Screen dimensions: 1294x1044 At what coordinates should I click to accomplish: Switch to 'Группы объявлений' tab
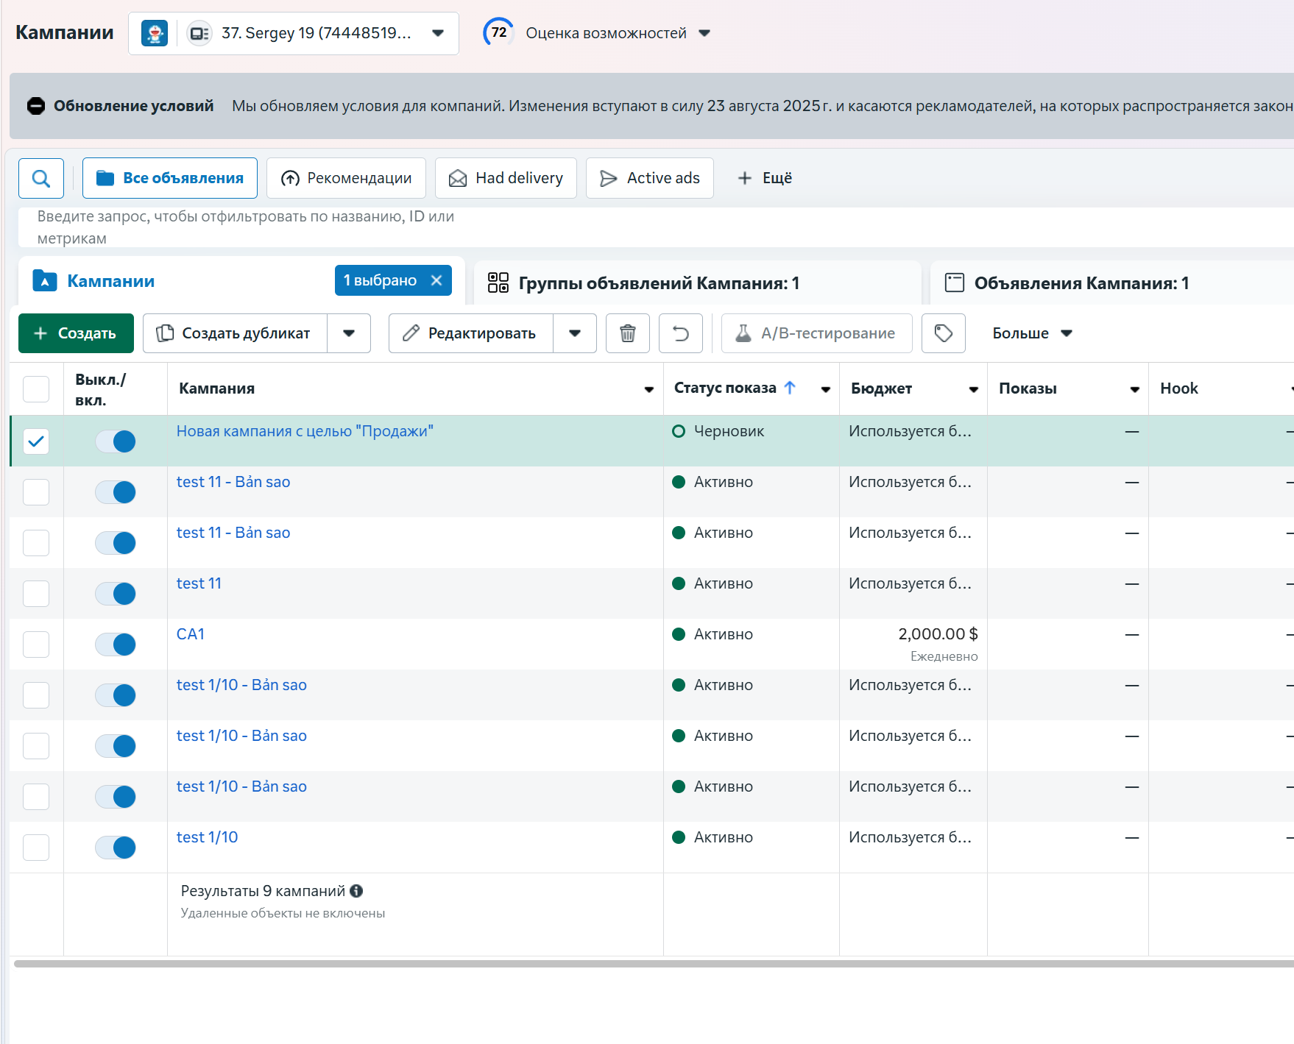pos(659,283)
